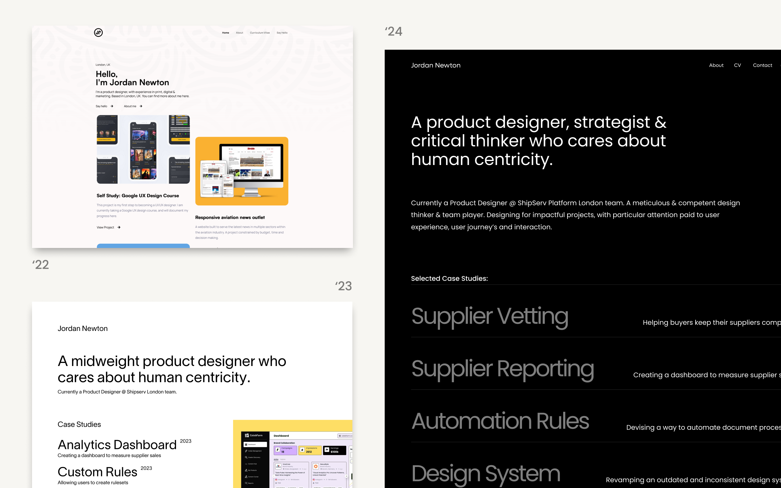Click the CelebFarm logo in dashboard preview

click(253, 436)
